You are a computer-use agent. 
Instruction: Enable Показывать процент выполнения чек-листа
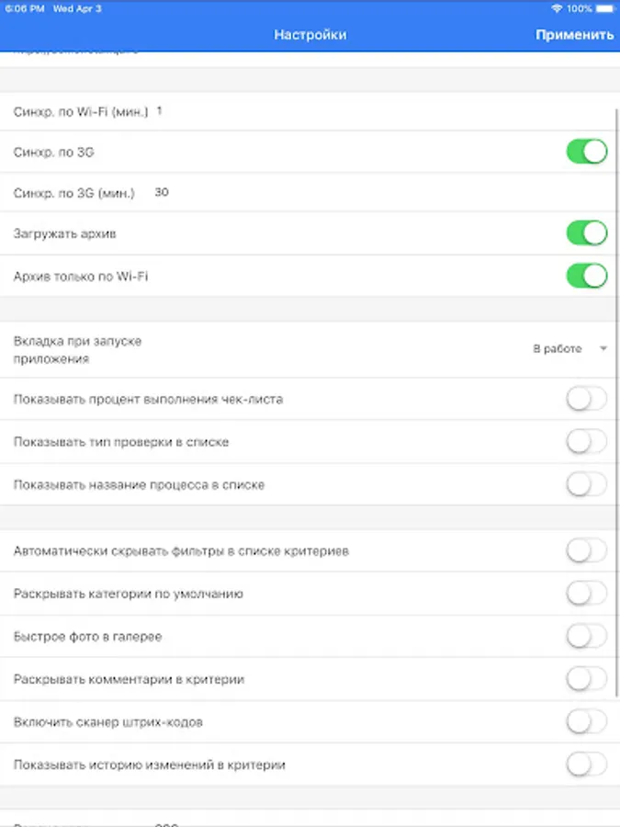pyautogui.click(x=587, y=400)
